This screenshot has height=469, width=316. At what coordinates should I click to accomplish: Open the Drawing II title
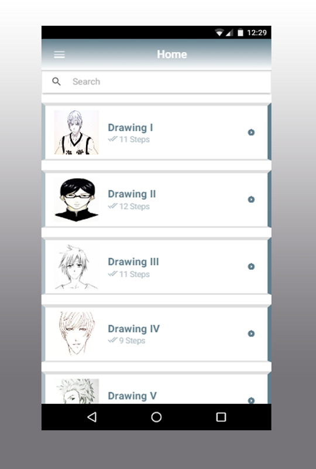[x=132, y=194]
